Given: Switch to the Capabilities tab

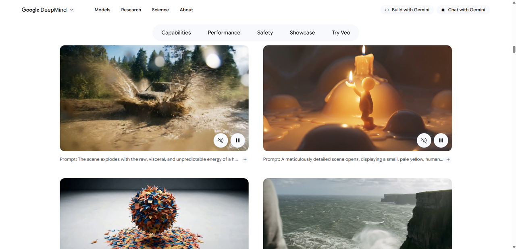Looking at the screenshot, I should (176, 33).
